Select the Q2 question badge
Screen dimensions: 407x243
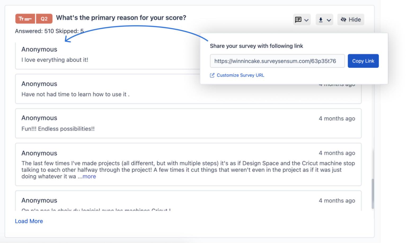point(44,19)
